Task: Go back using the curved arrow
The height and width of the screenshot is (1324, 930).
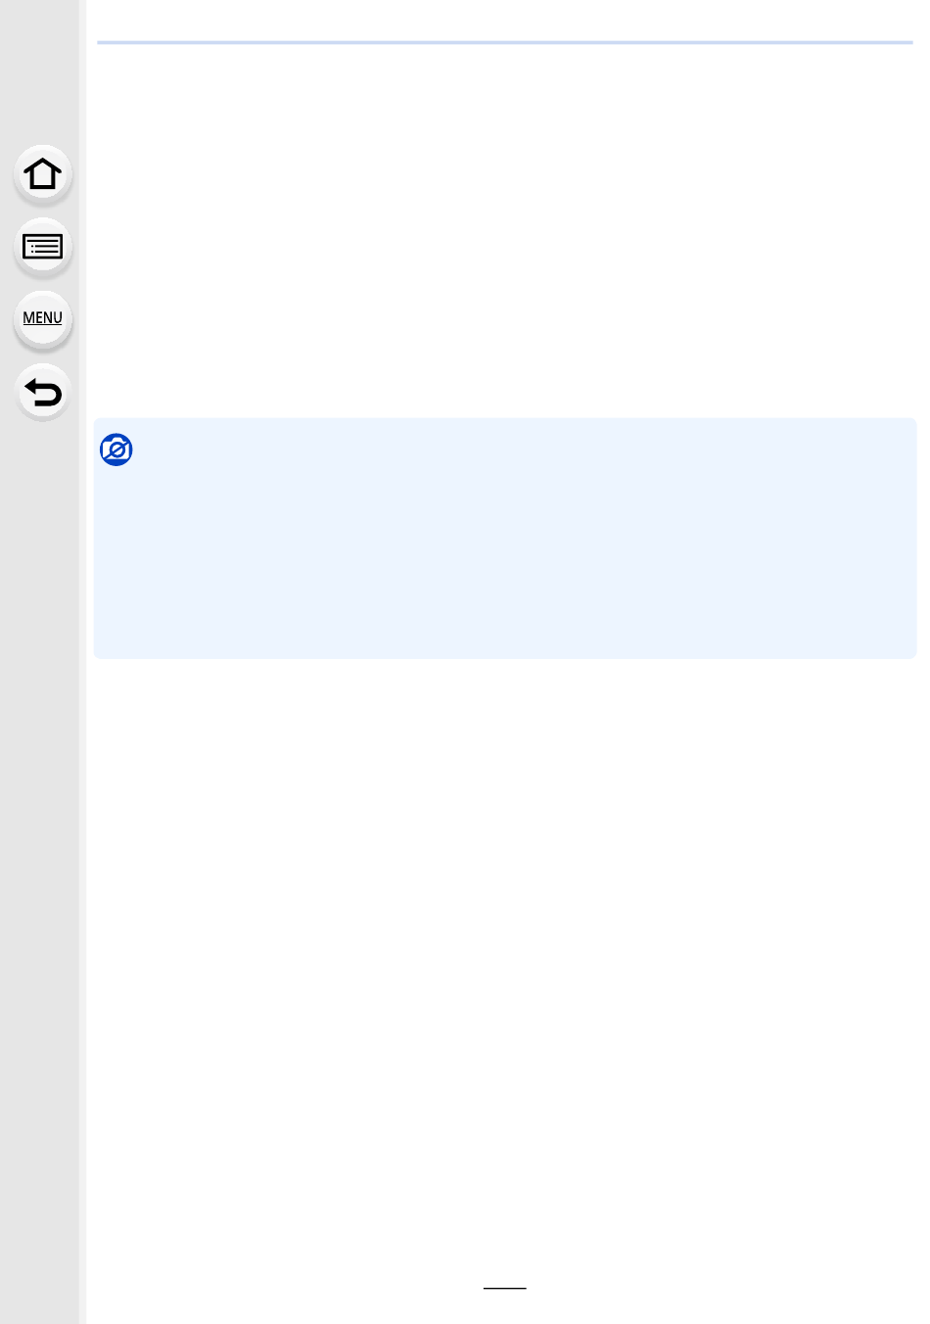Action: [42, 393]
